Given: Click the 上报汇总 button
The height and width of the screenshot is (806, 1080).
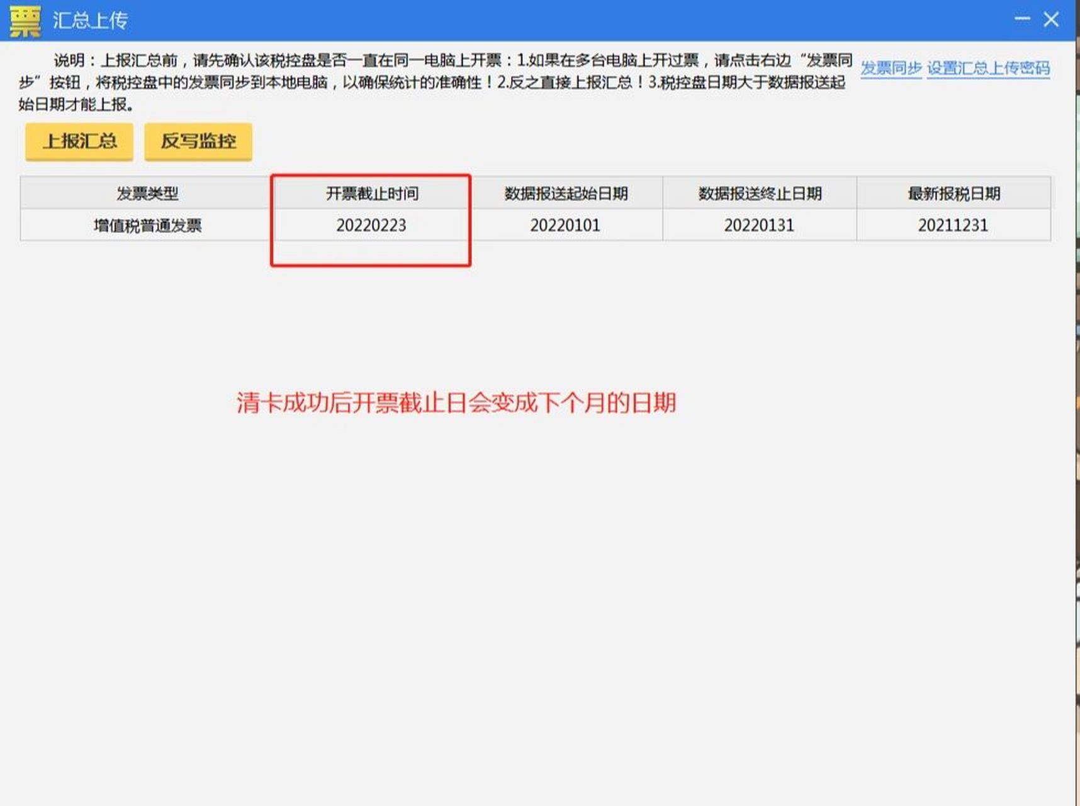Looking at the screenshot, I should click(x=79, y=141).
